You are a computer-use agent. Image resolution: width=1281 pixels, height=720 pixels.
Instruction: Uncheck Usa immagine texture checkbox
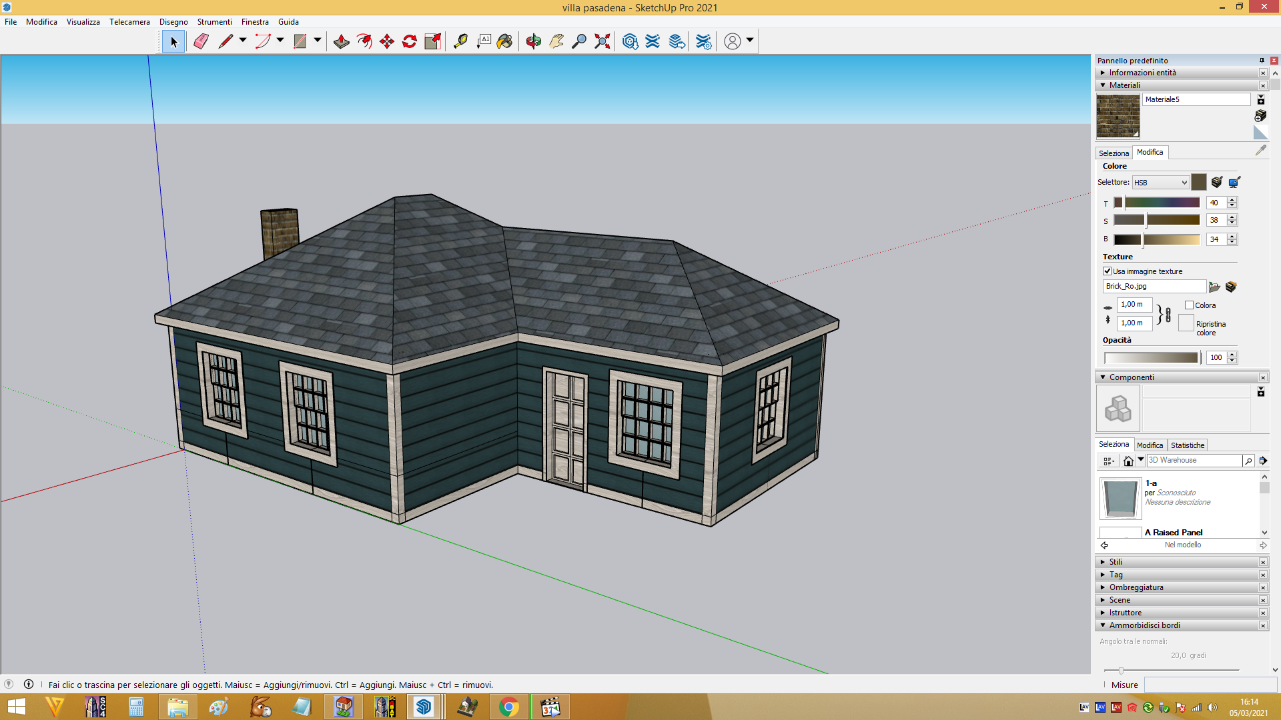click(x=1108, y=271)
